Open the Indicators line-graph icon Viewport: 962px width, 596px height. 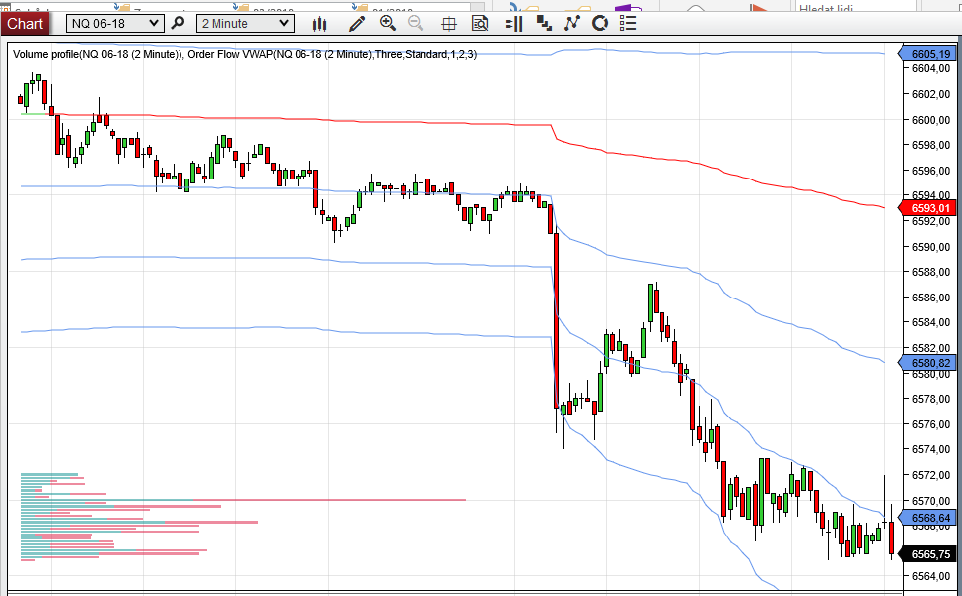coord(572,24)
